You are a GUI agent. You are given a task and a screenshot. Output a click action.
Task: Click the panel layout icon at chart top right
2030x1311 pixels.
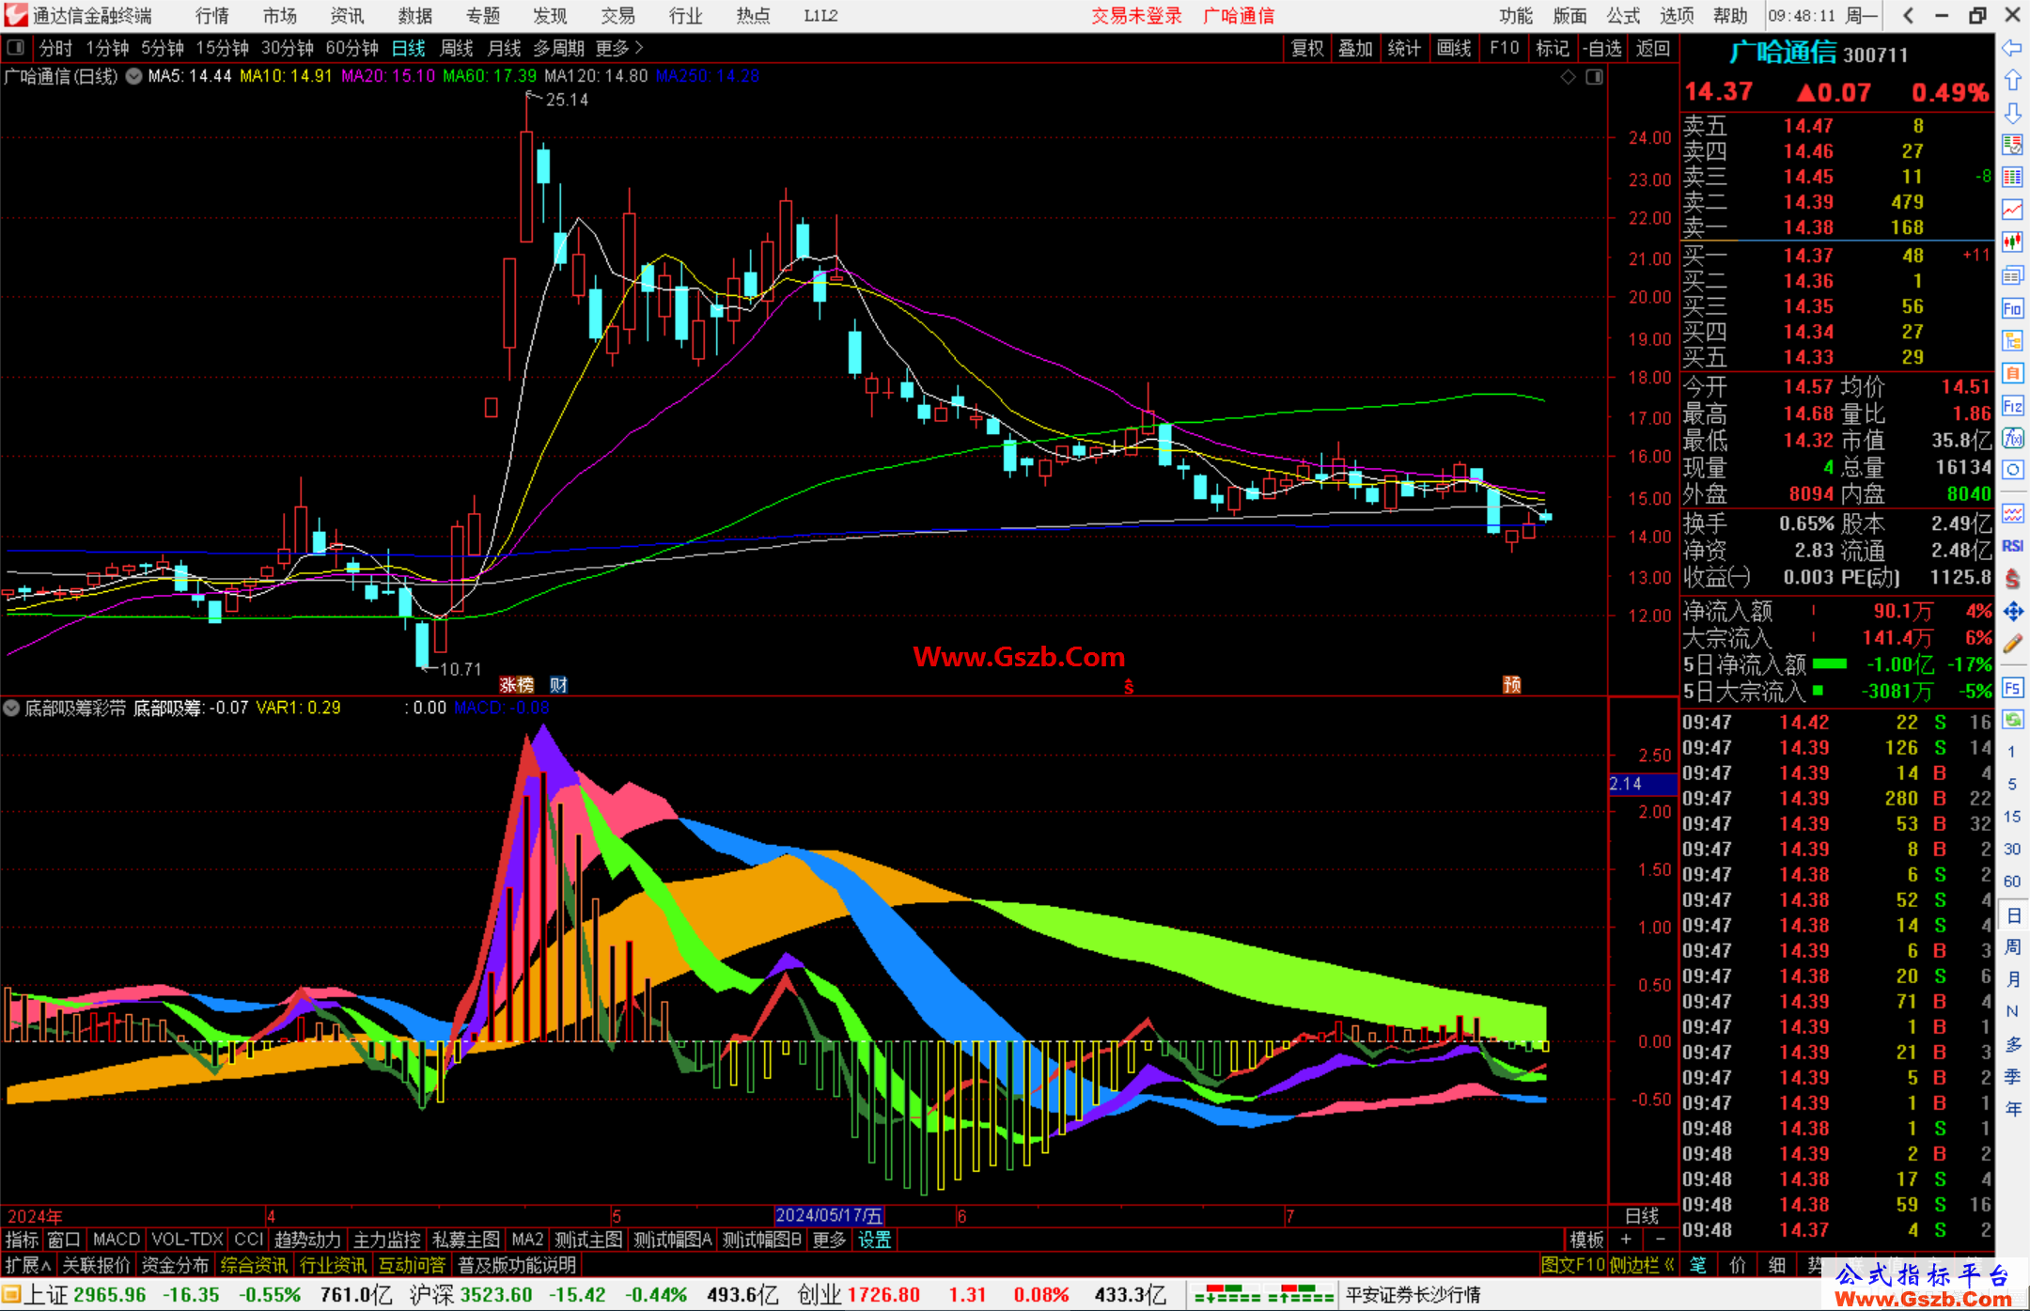point(1594,77)
